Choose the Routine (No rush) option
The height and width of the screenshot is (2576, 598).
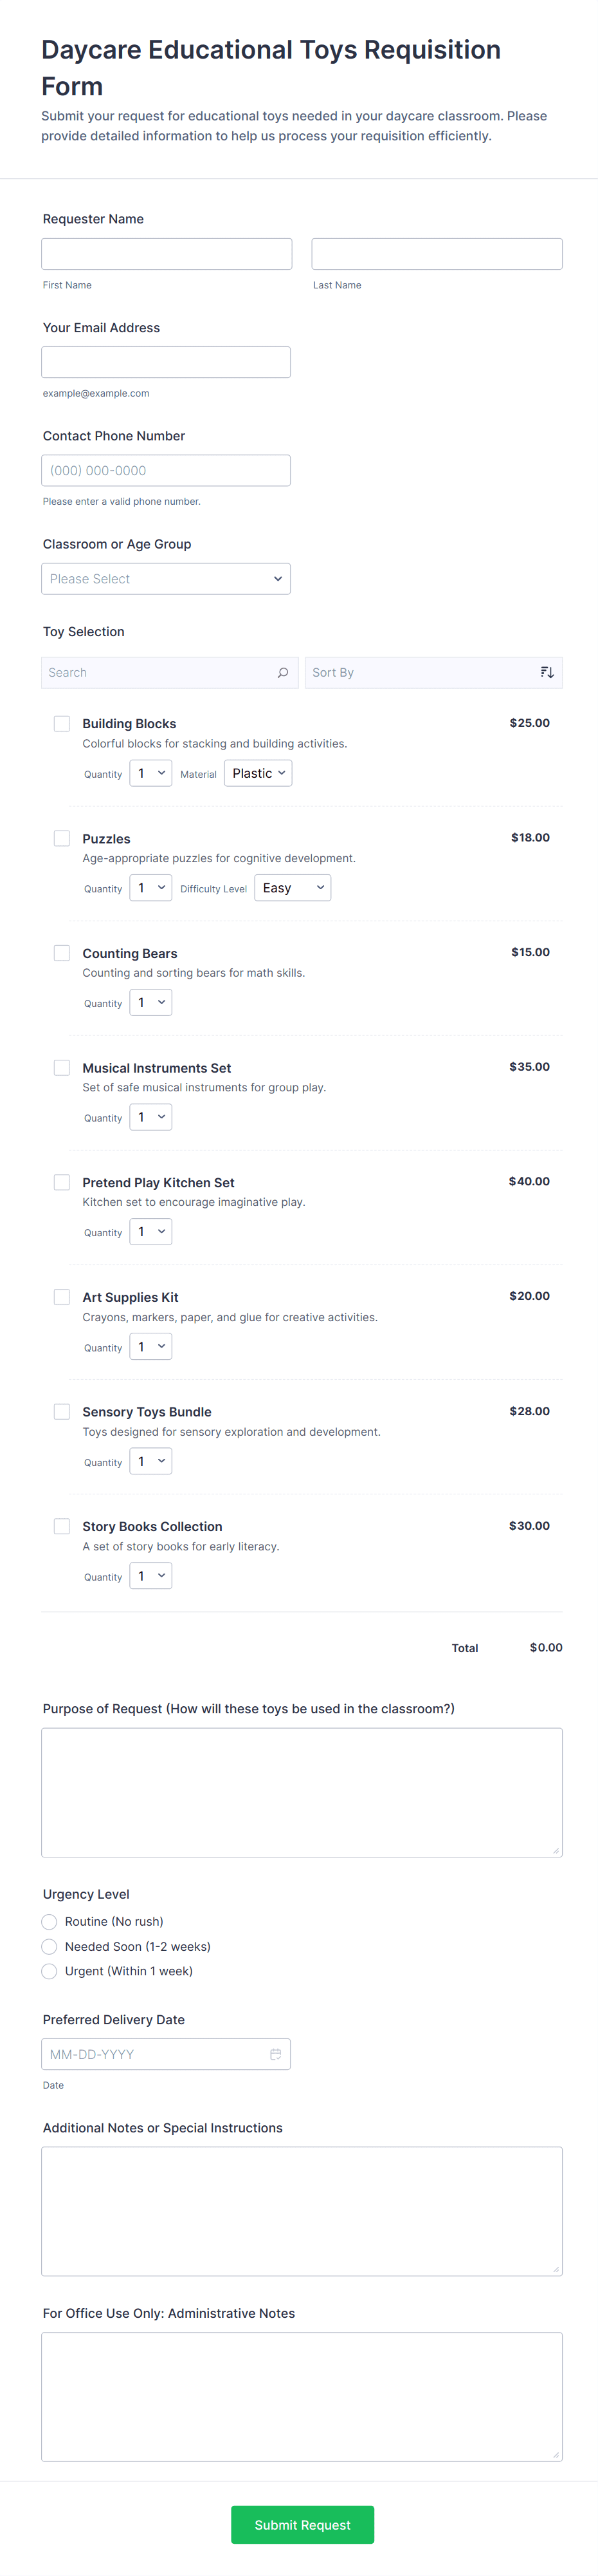[x=50, y=1921]
